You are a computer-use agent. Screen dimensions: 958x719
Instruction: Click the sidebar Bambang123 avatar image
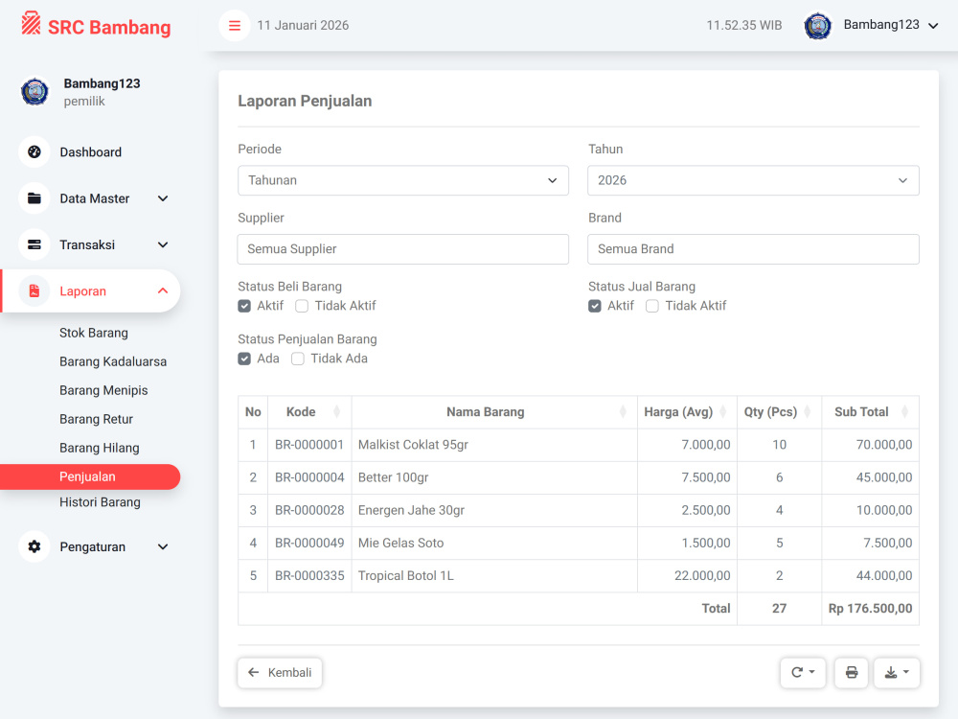click(x=34, y=92)
